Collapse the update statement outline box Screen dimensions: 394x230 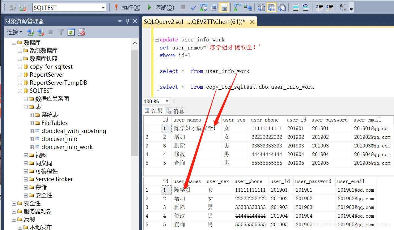157,40
